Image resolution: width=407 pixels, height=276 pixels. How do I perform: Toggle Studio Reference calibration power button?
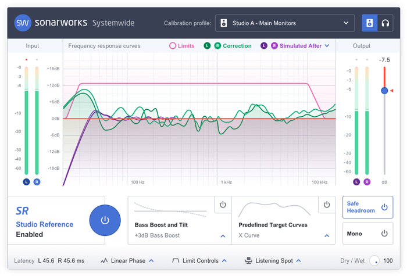(105, 220)
